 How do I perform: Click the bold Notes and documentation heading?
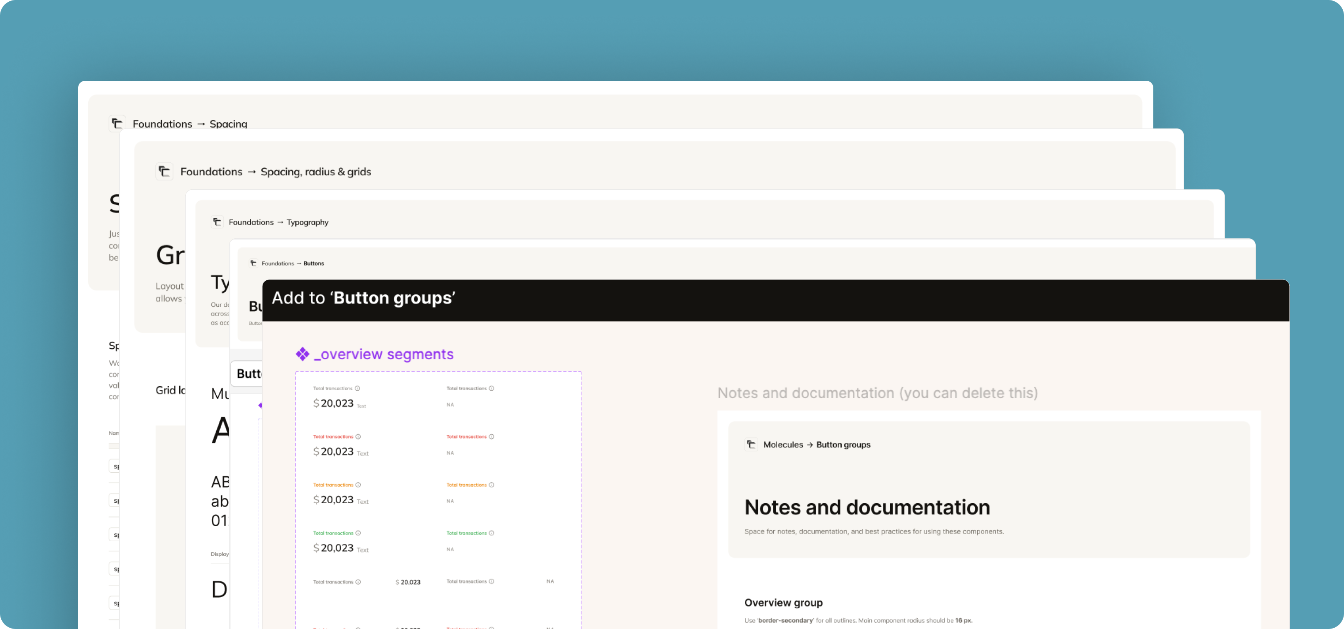[867, 507]
